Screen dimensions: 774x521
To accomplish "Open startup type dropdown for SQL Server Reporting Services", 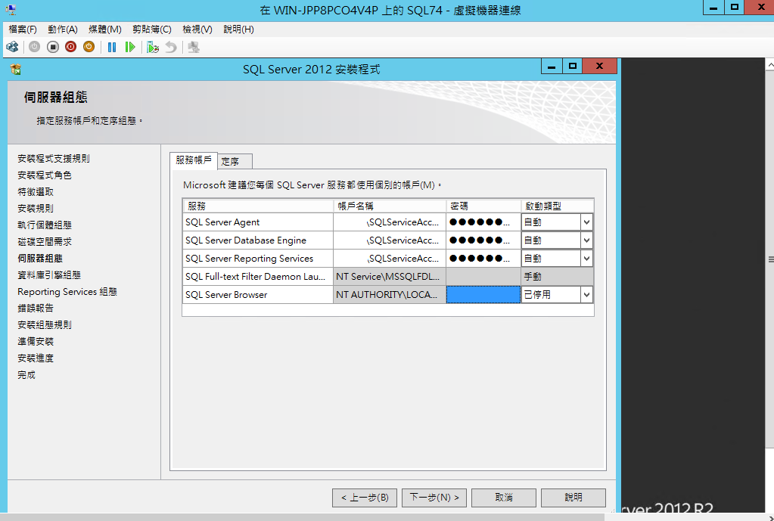I will pyautogui.click(x=586, y=259).
